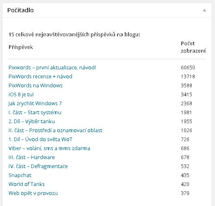The image size is (215, 206).
Task: Open "Viber – volání, sms a mms zdarma"
Action: pyautogui.click(x=49, y=148)
